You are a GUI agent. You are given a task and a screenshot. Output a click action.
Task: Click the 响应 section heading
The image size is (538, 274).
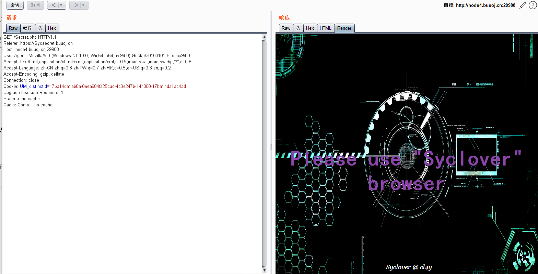[284, 17]
